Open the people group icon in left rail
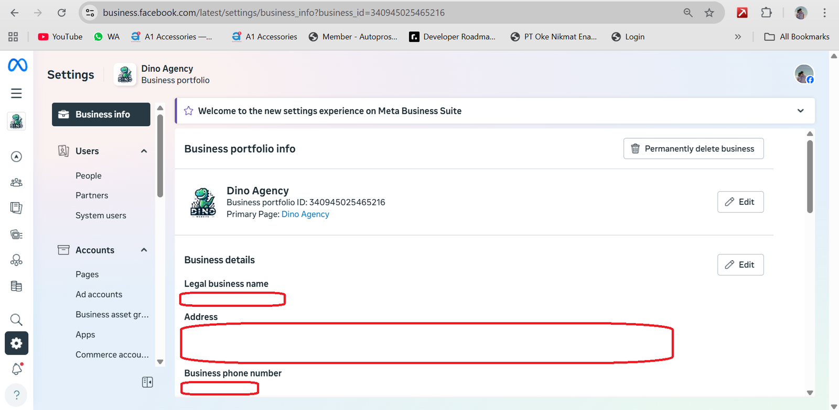Image resolution: width=839 pixels, height=410 pixels. [x=16, y=182]
